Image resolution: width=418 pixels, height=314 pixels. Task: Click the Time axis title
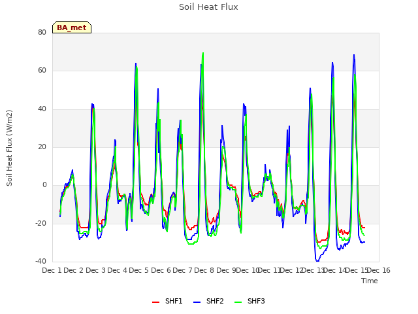coord(370,281)
